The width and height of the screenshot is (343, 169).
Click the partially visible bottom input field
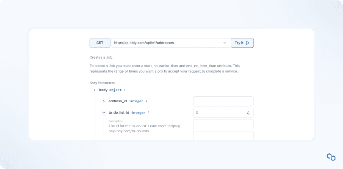pos(223,135)
